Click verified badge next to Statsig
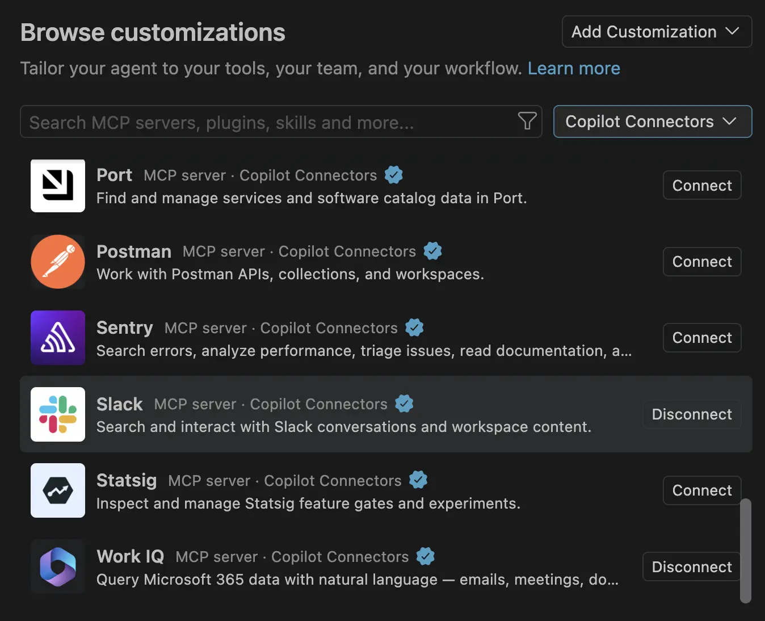 coord(418,480)
